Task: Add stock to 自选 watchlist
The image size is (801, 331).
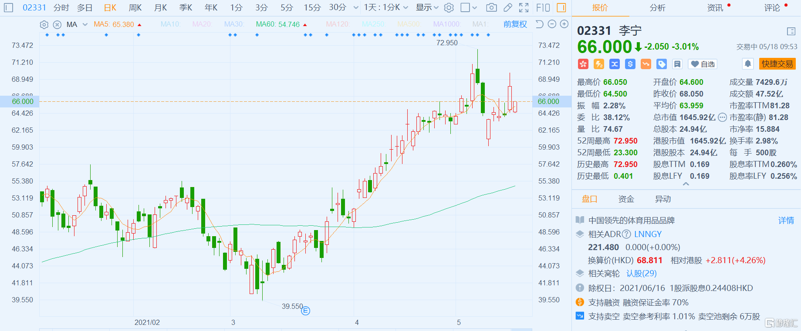Action: coord(703,64)
